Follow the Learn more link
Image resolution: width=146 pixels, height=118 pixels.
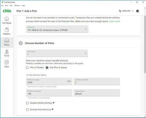(114, 21)
